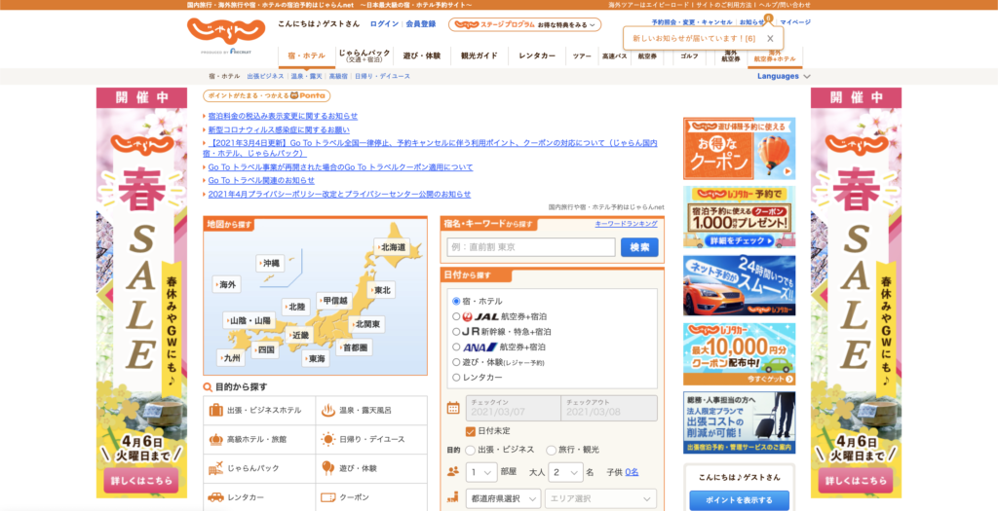Click the coupon ticket icon for クーポン

click(327, 497)
